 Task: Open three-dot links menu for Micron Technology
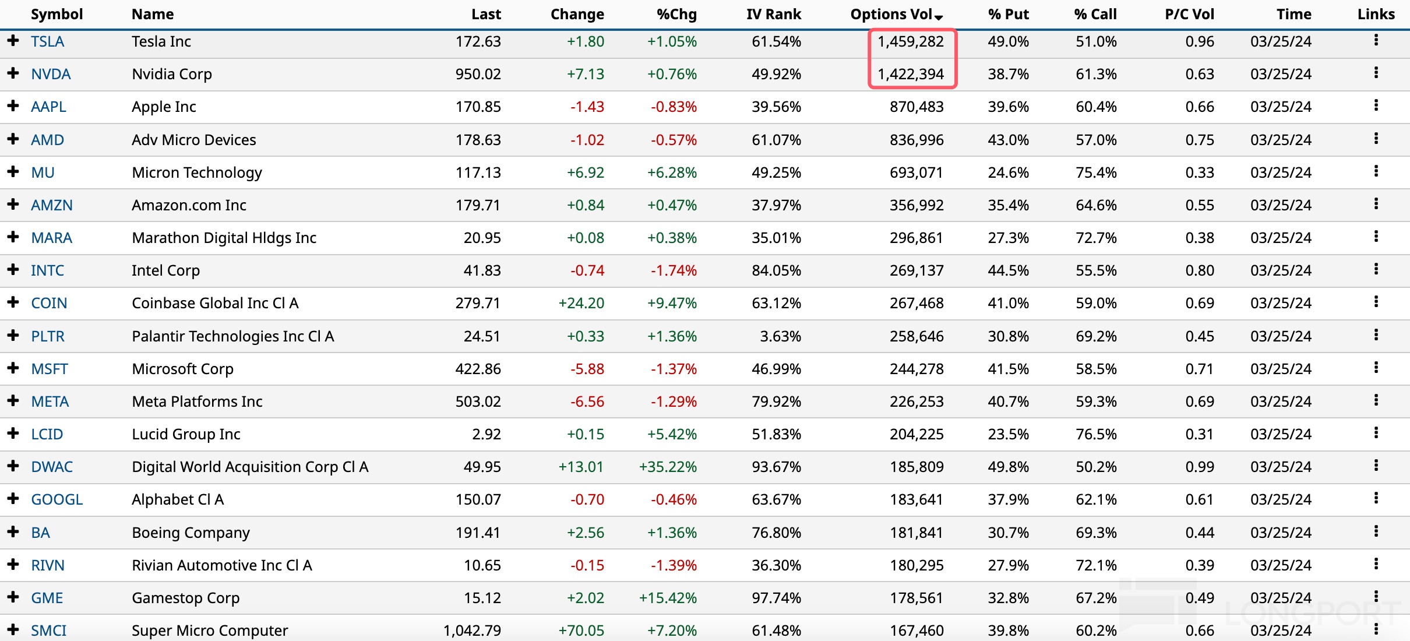tap(1376, 171)
